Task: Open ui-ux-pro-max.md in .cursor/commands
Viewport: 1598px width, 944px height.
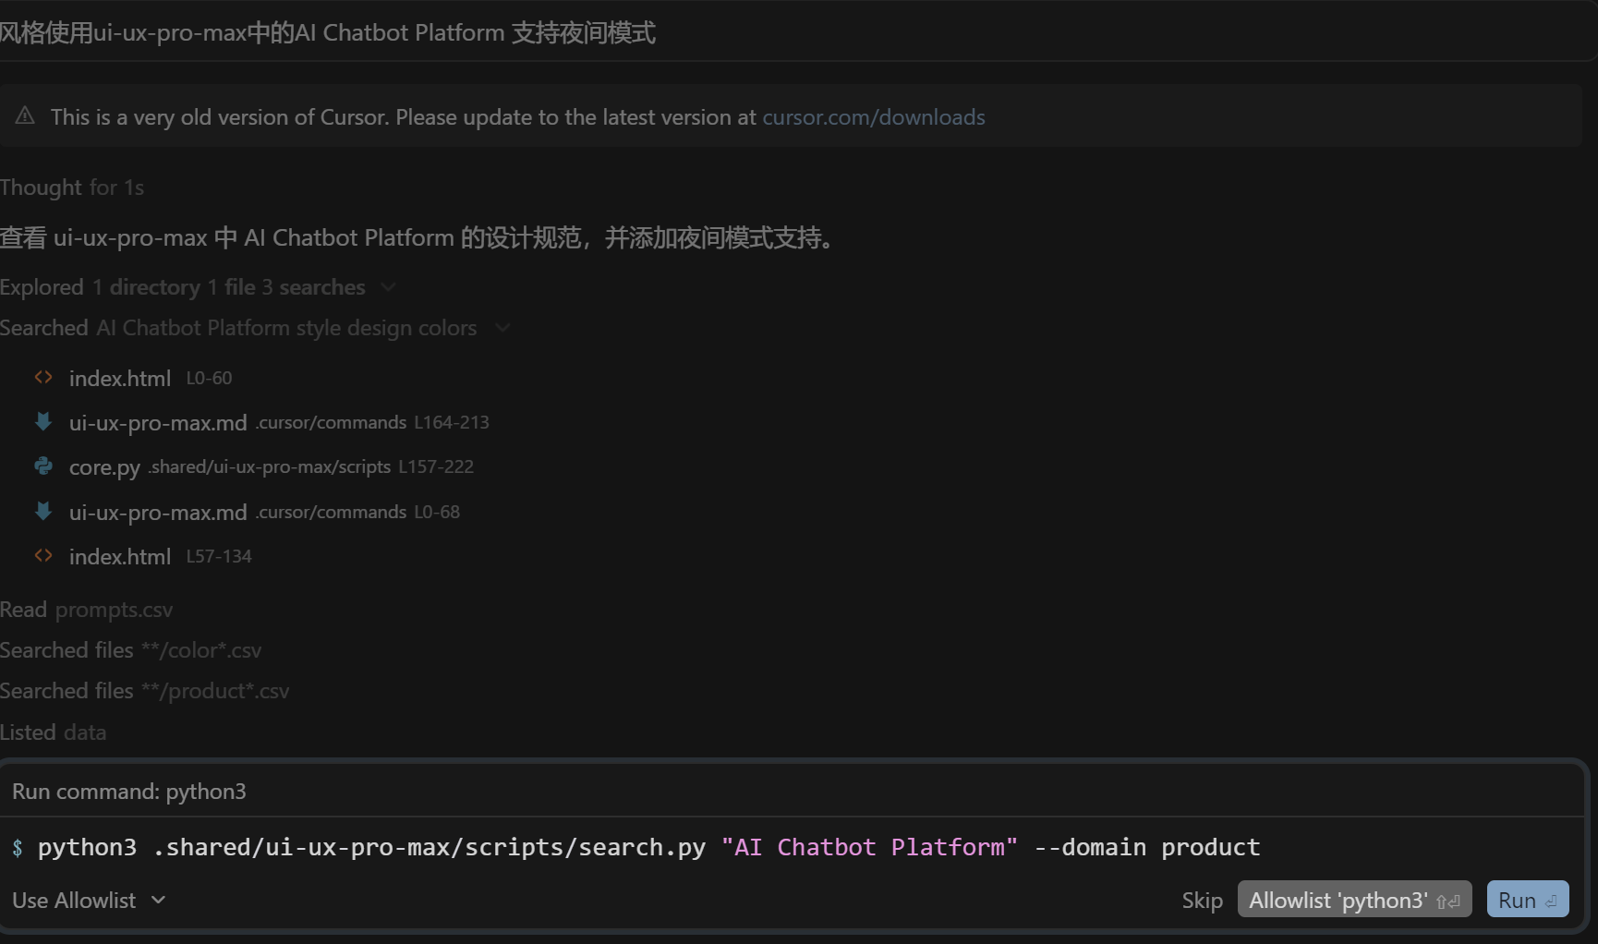Action: click(x=157, y=422)
